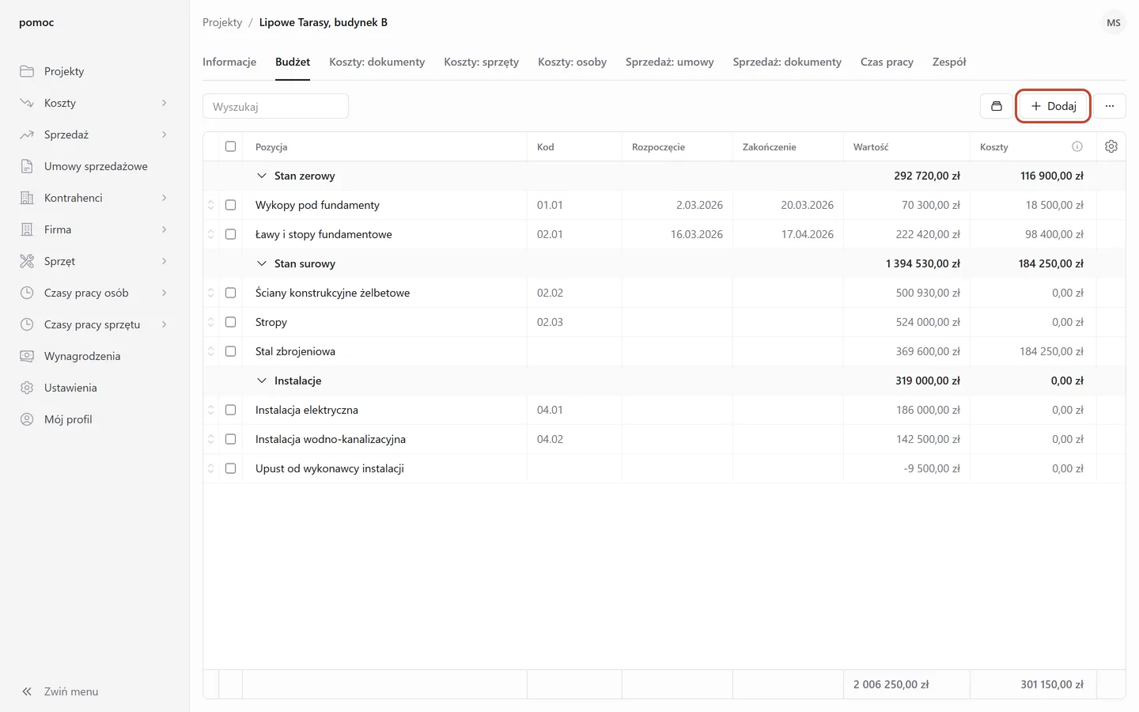
Task: Click the Koszty trend-down icon
Action: 27,103
